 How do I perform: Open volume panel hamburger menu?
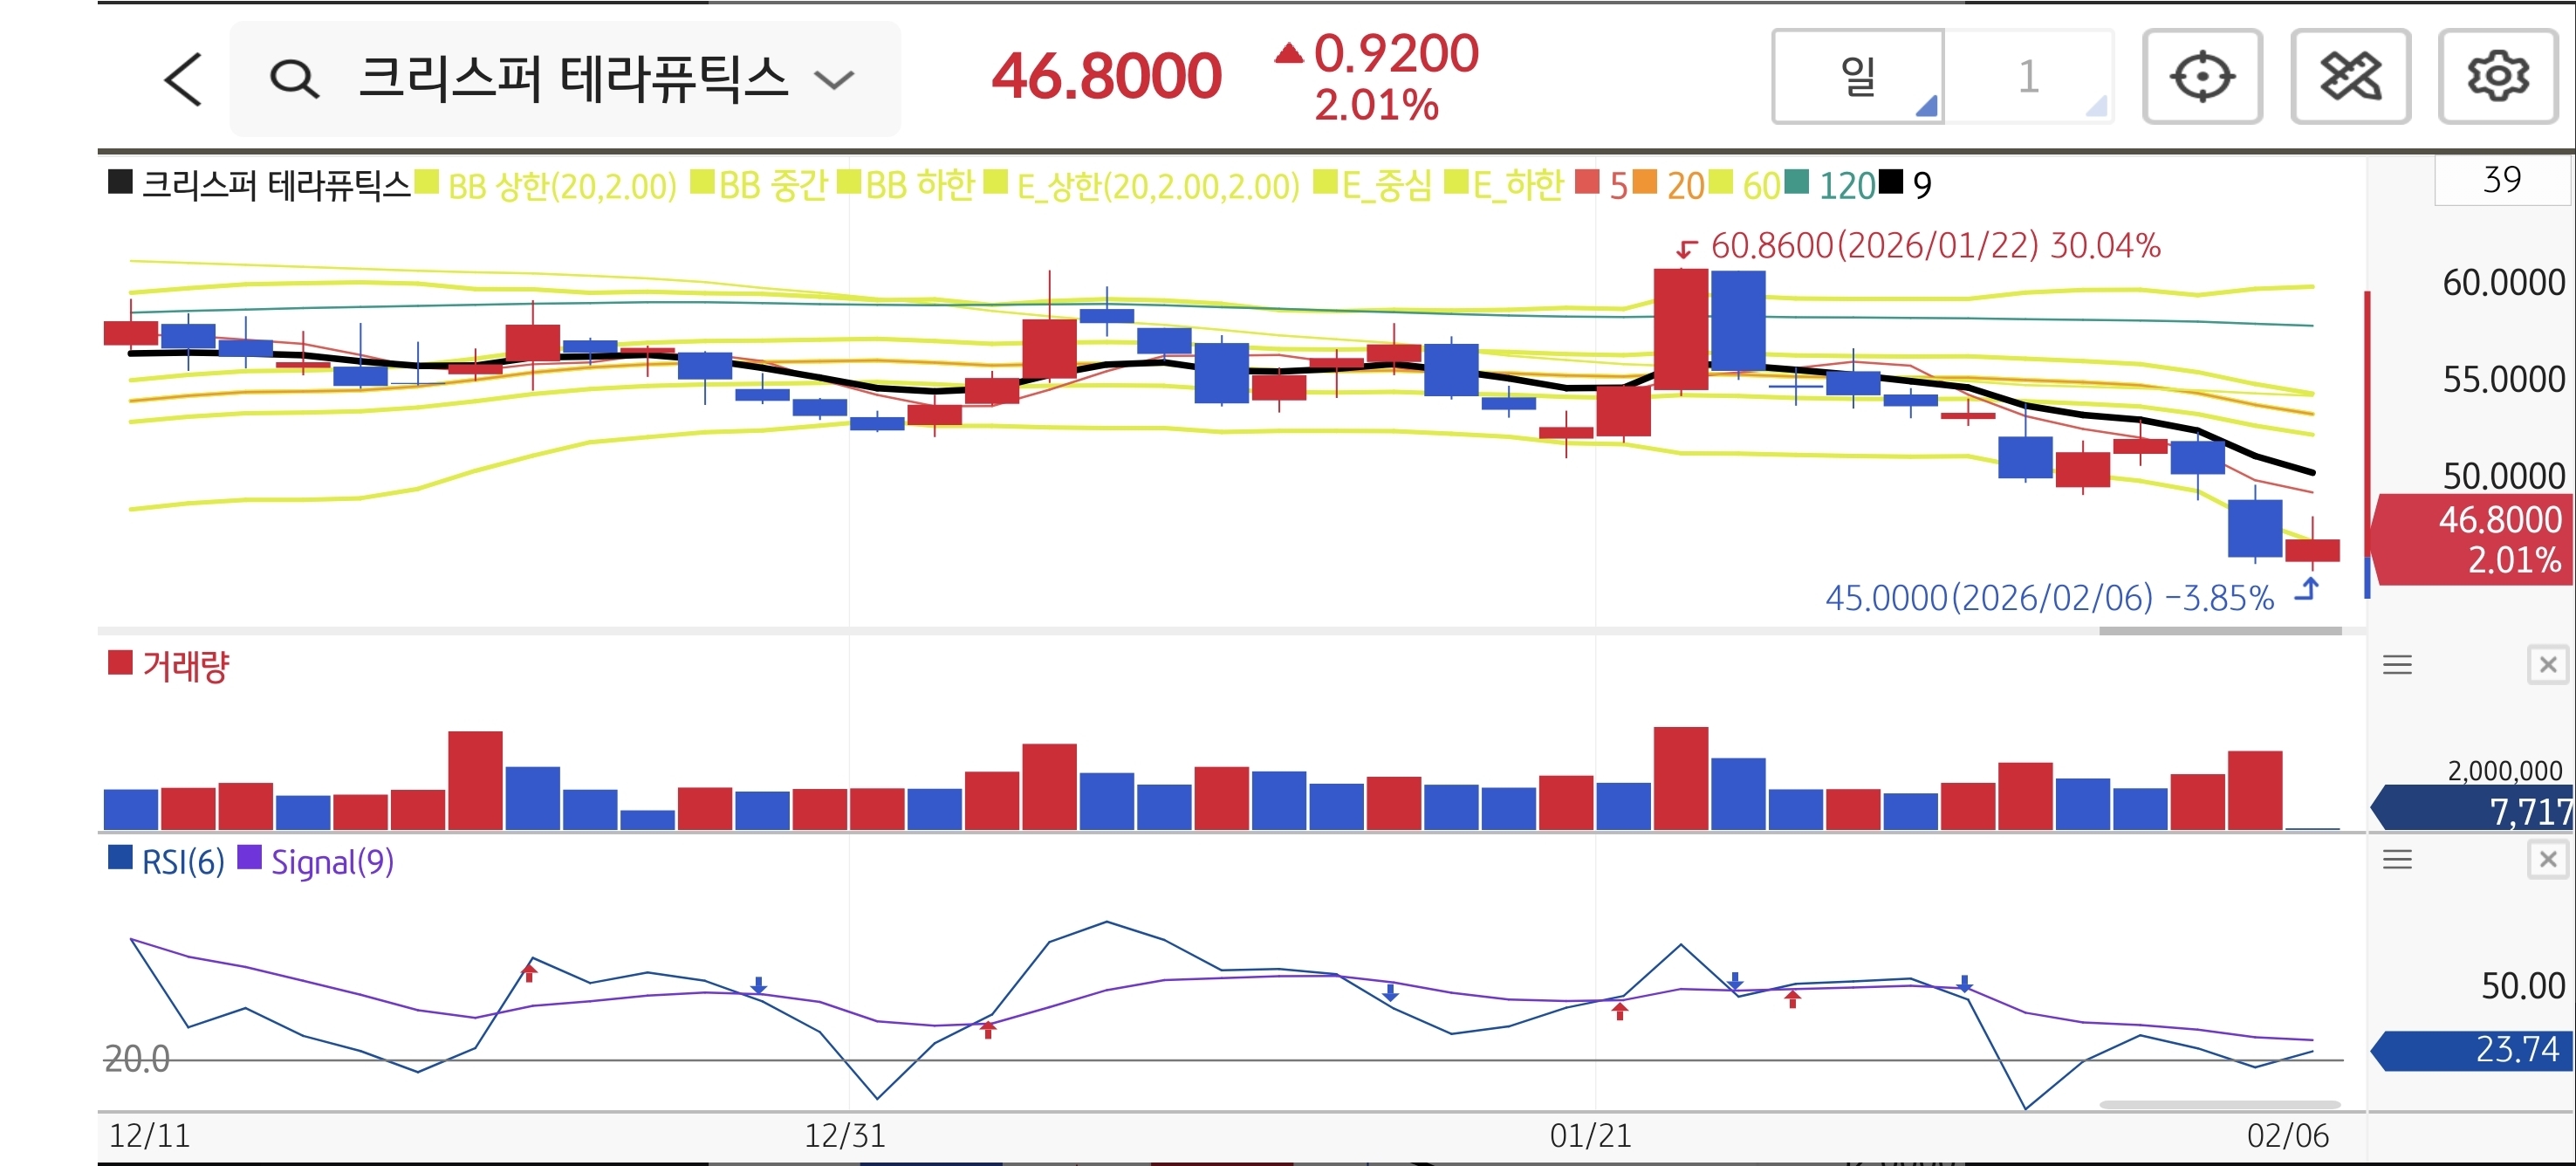(2397, 665)
